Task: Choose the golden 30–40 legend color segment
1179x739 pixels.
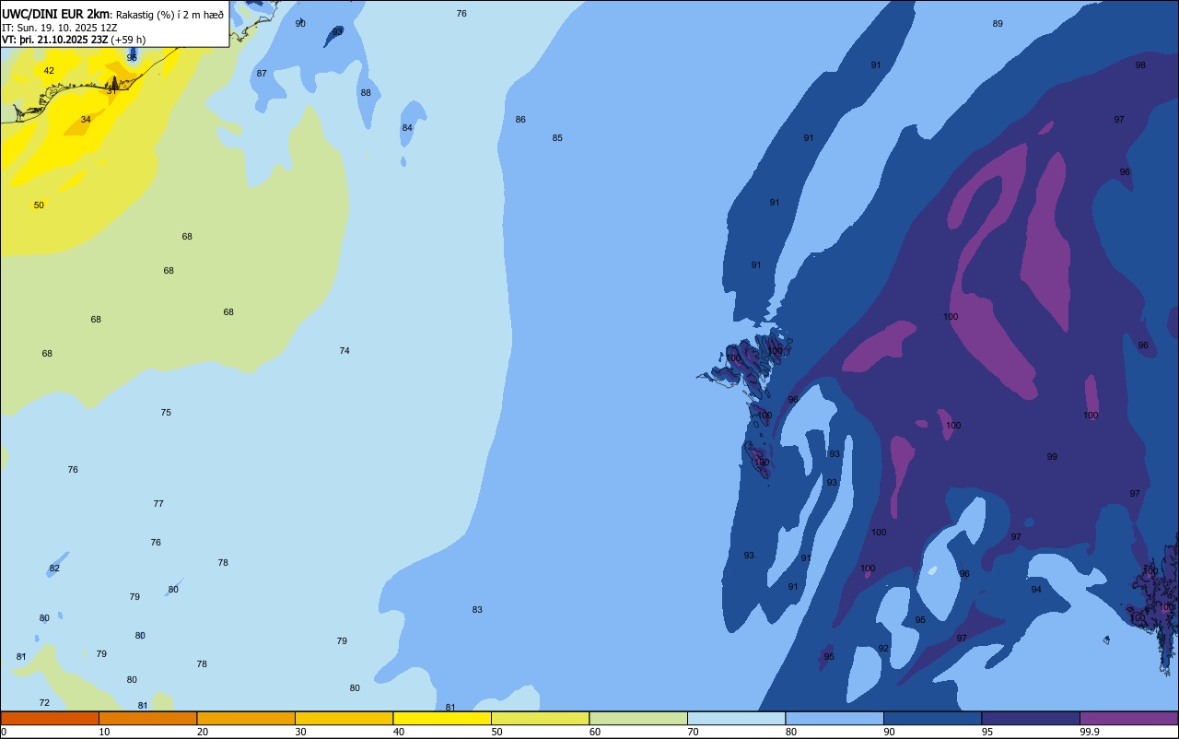Action: 344,718
